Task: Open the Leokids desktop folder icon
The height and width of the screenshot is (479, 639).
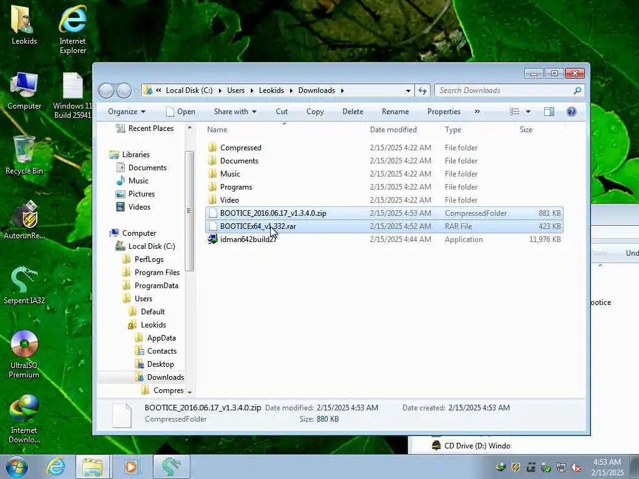Action: (24, 24)
